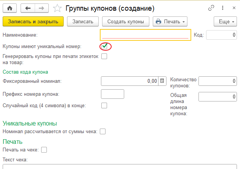Open calculator in Фиксированный номинал field
The height and width of the screenshot is (169, 240).
coord(162,81)
